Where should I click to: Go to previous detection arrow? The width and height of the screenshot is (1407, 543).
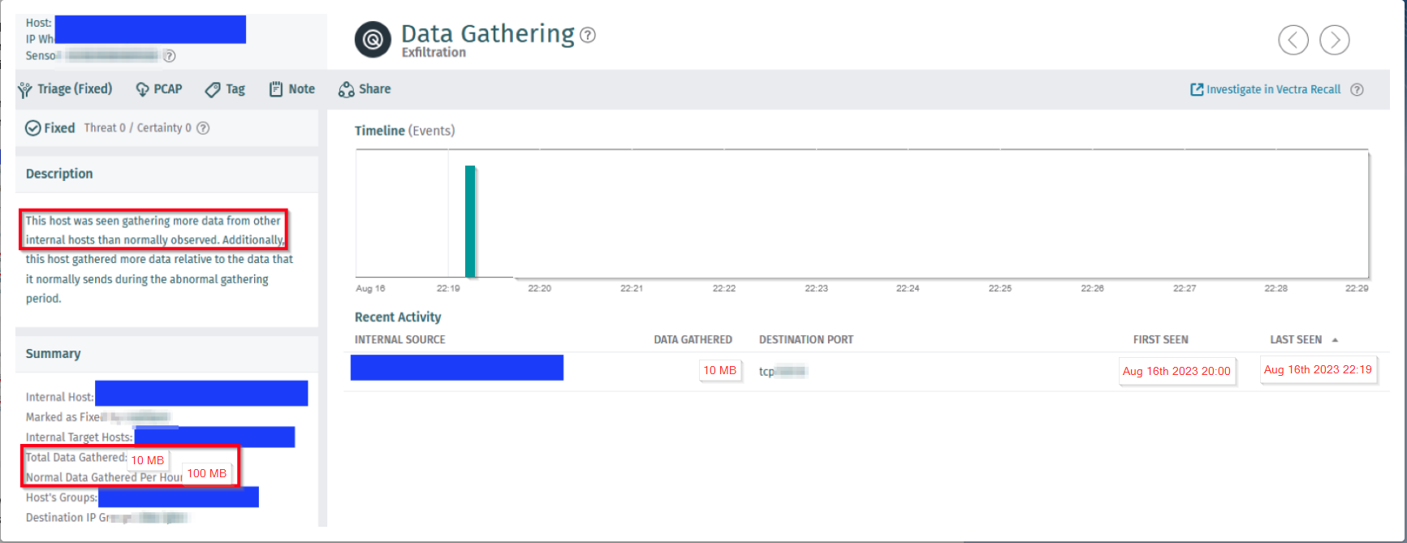[1293, 40]
